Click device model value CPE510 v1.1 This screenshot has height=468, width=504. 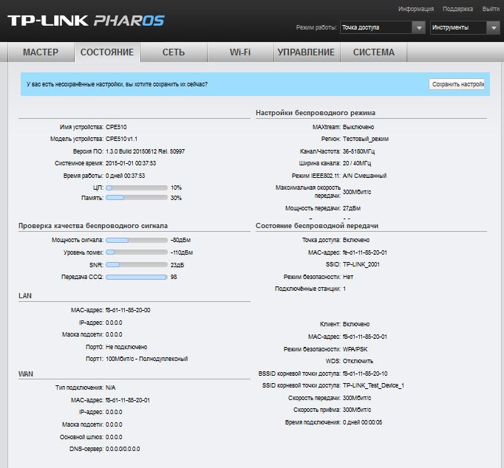(x=121, y=139)
